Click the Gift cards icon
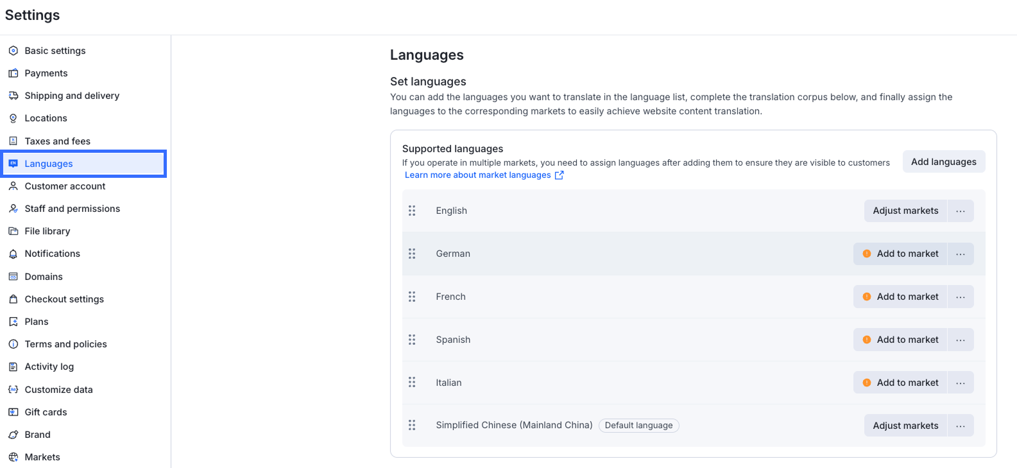This screenshot has height=468, width=1017. pyautogui.click(x=13, y=412)
